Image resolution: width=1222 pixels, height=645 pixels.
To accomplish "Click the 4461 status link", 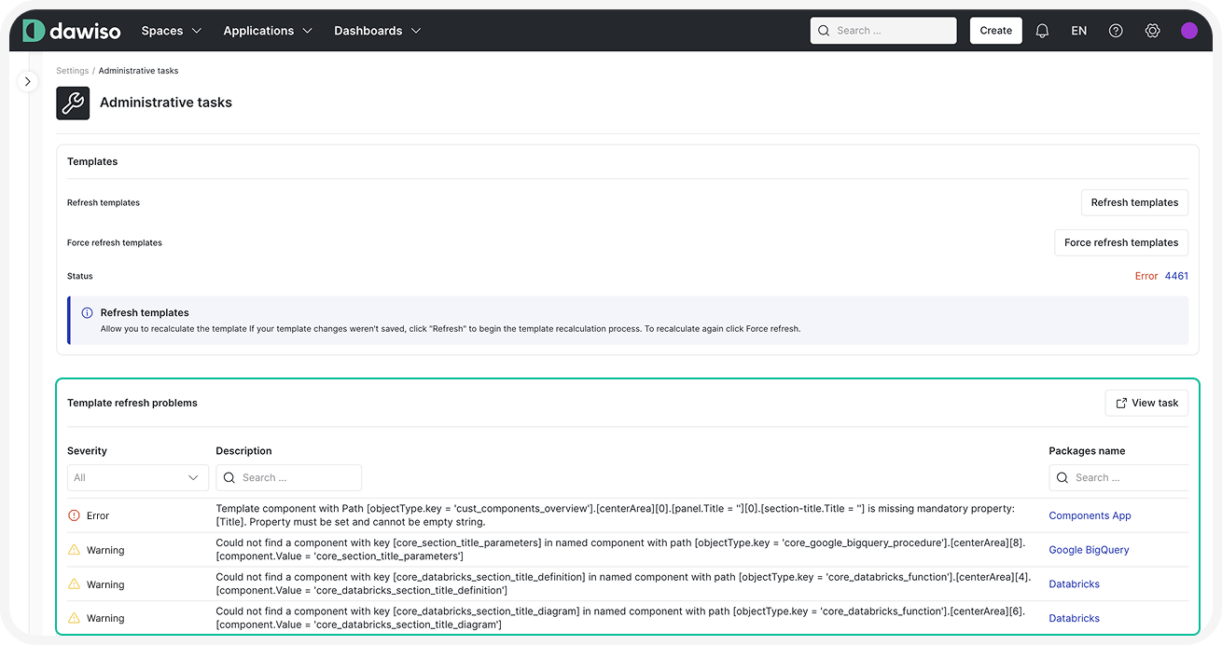I will (1176, 276).
